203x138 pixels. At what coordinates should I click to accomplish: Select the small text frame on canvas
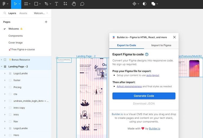64,60
